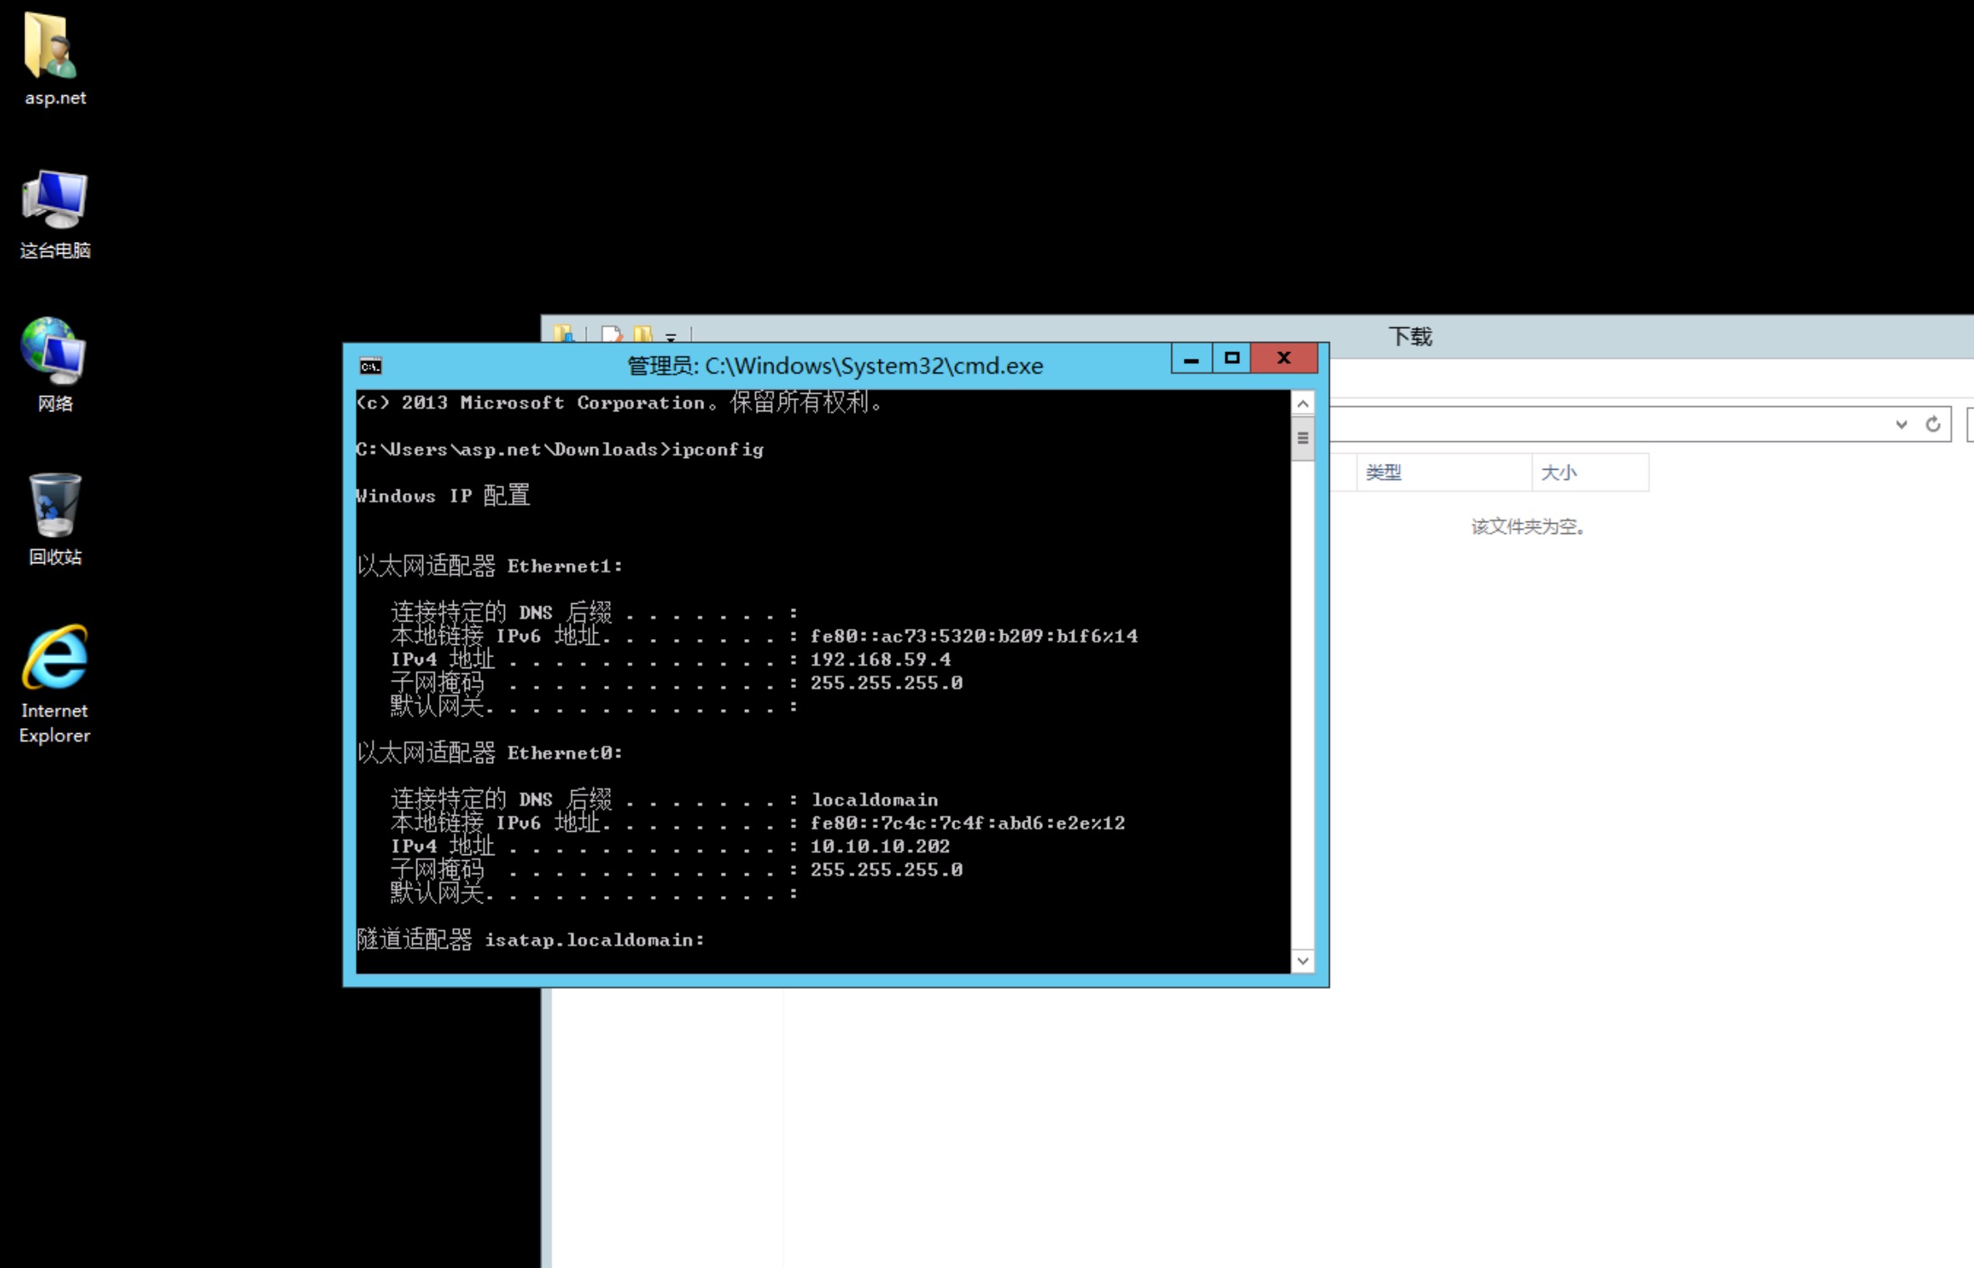1974x1268 pixels.
Task: Expand the address bar history dropdown
Action: pyautogui.click(x=1901, y=425)
